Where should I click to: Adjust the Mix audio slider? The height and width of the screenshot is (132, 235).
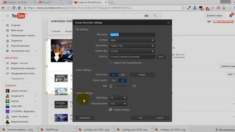pos(123,86)
